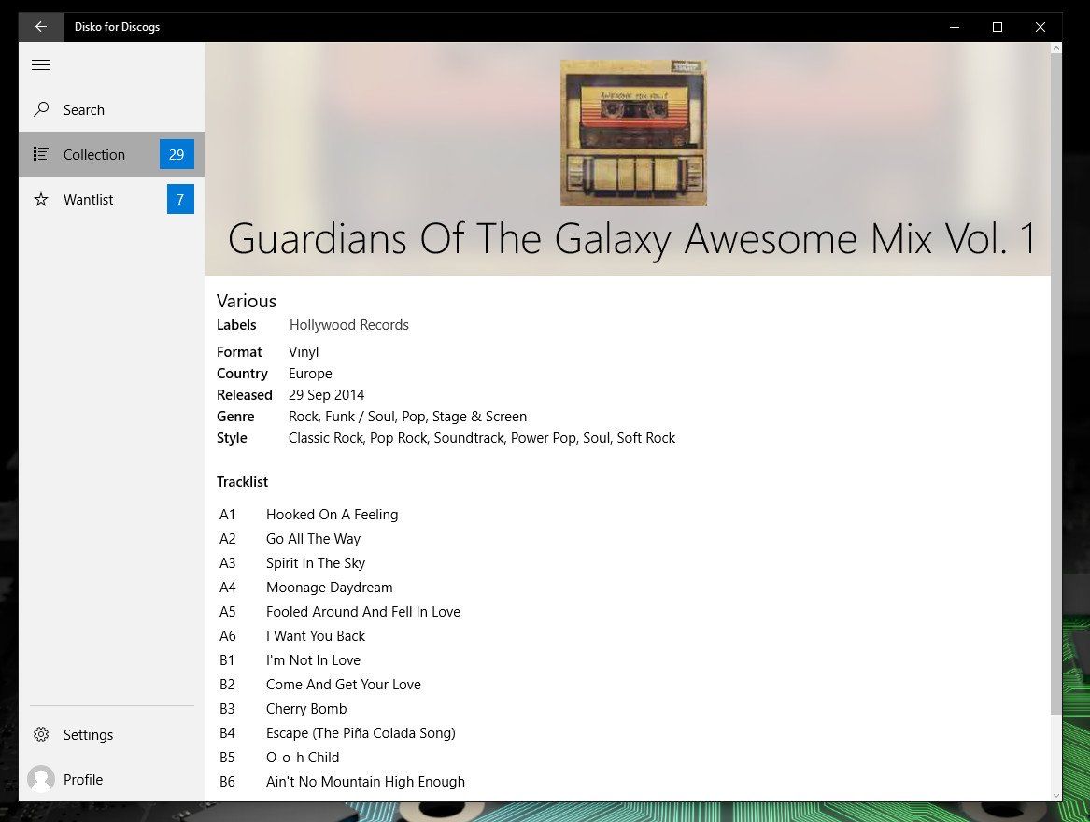Select the Search magnifier icon in sidebar
Screen dimensions: 1090x822
(x=41, y=109)
